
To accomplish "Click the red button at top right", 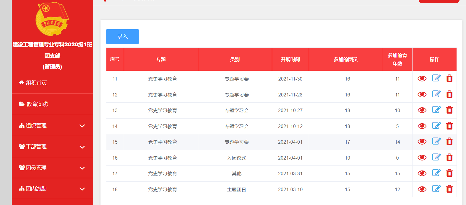I will 439,1.
